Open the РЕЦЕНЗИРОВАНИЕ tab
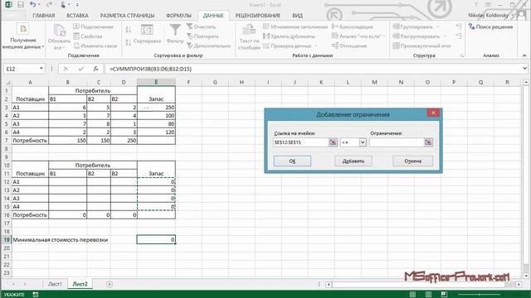 click(258, 16)
